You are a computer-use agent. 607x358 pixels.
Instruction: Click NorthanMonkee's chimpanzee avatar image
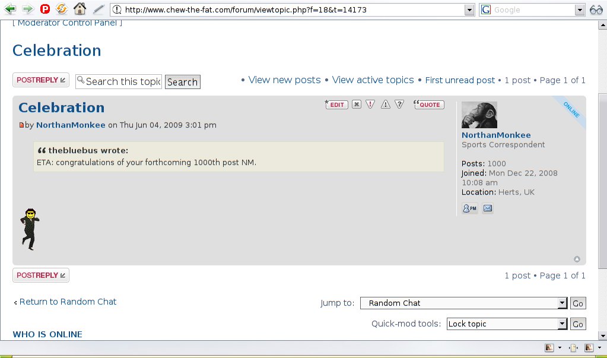point(479,115)
